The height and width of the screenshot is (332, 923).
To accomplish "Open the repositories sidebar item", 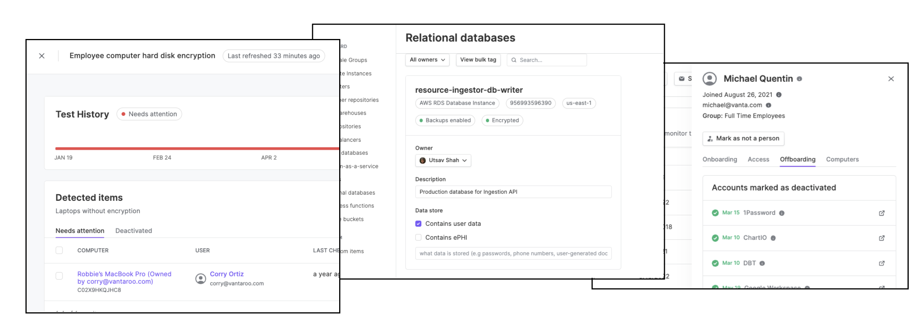I will click(359, 100).
